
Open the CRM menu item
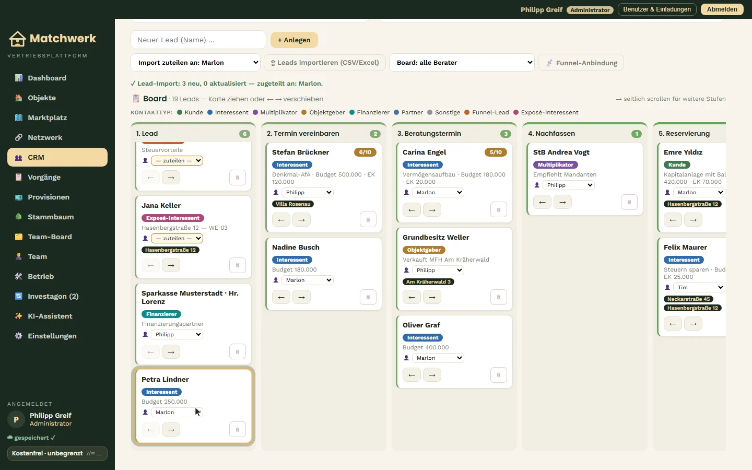point(57,157)
